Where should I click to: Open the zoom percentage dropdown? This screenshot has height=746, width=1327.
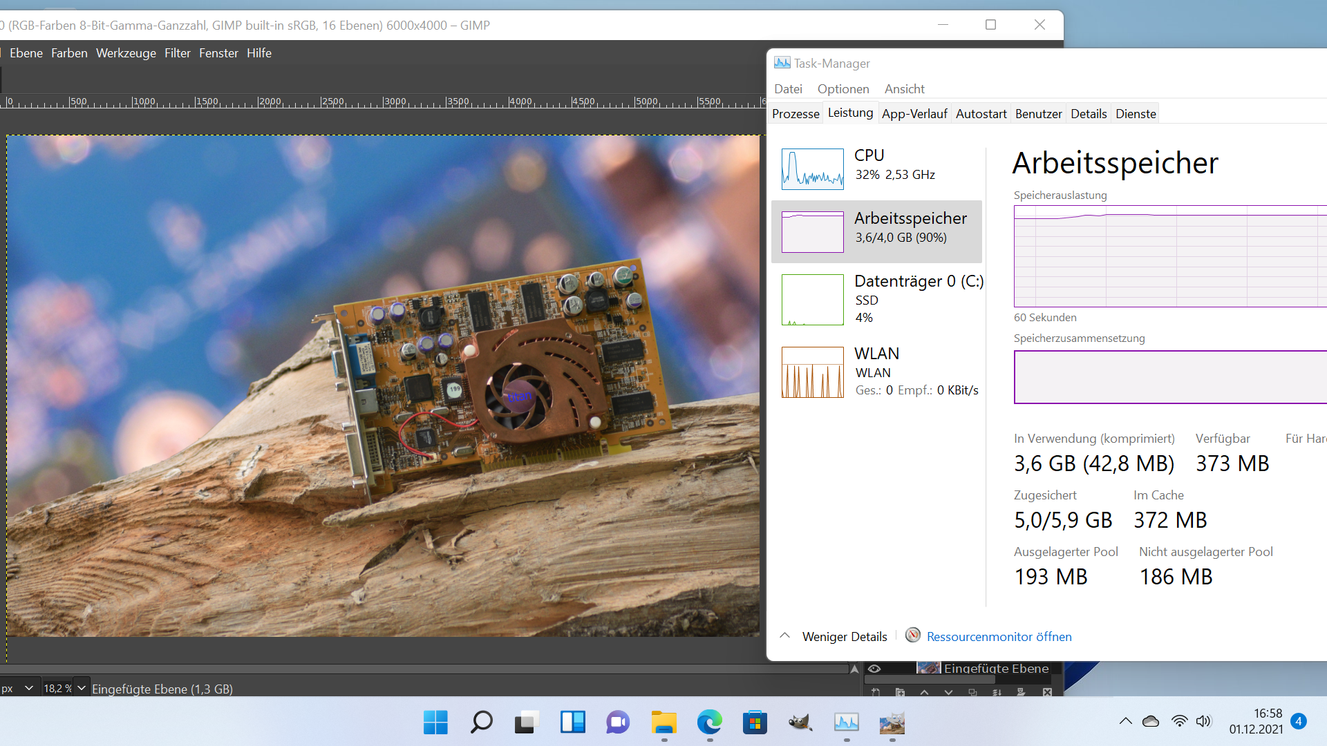click(82, 688)
